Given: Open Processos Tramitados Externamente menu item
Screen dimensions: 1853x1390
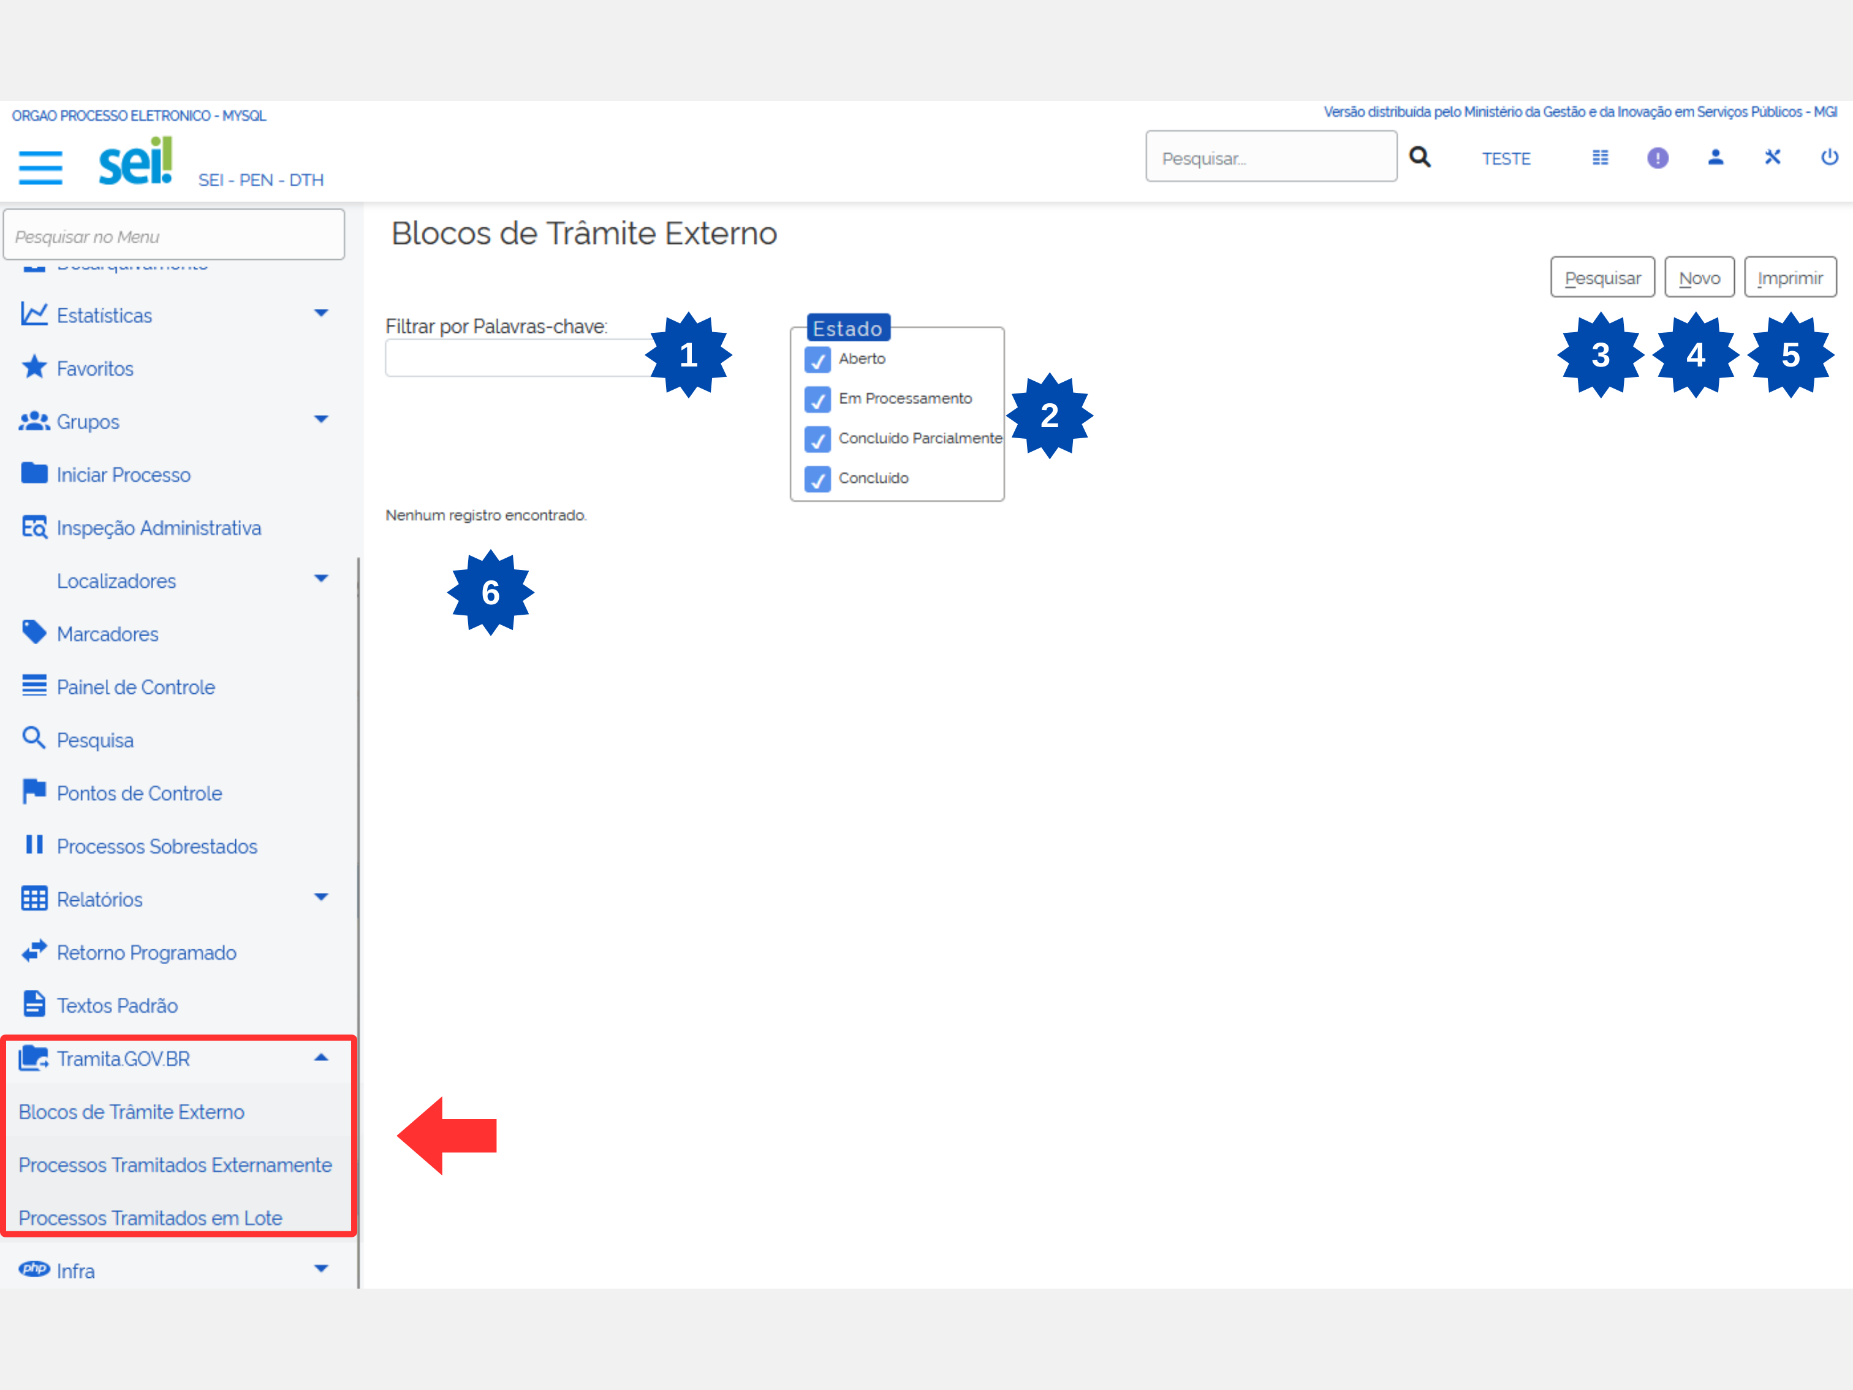Looking at the screenshot, I should pyautogui.click(x=175, y=1164).
